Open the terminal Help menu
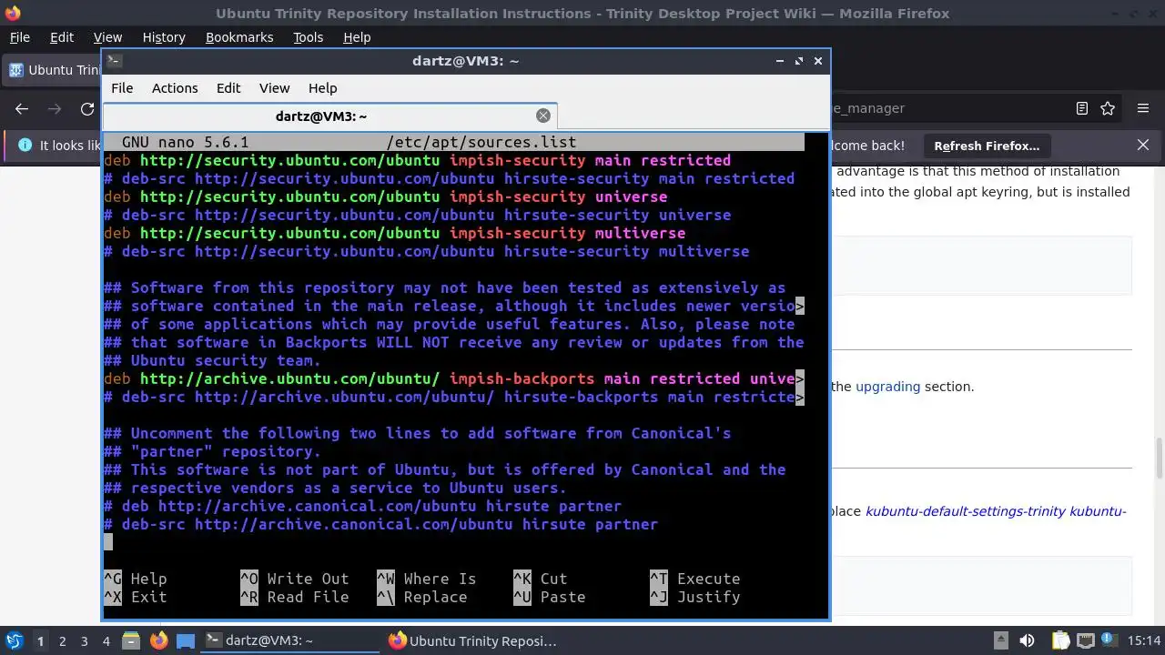The width and height of the screenshot is (1165, 655). [322, 88]
